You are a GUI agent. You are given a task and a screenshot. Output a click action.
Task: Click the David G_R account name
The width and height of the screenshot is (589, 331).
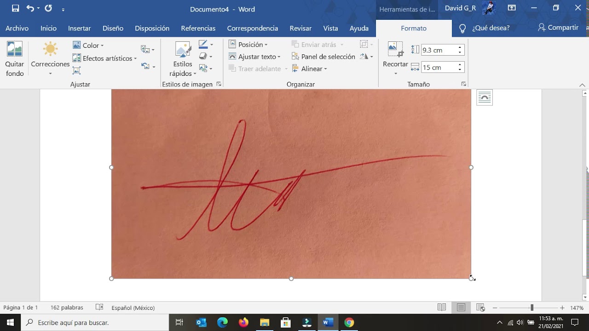coord(460,8)
